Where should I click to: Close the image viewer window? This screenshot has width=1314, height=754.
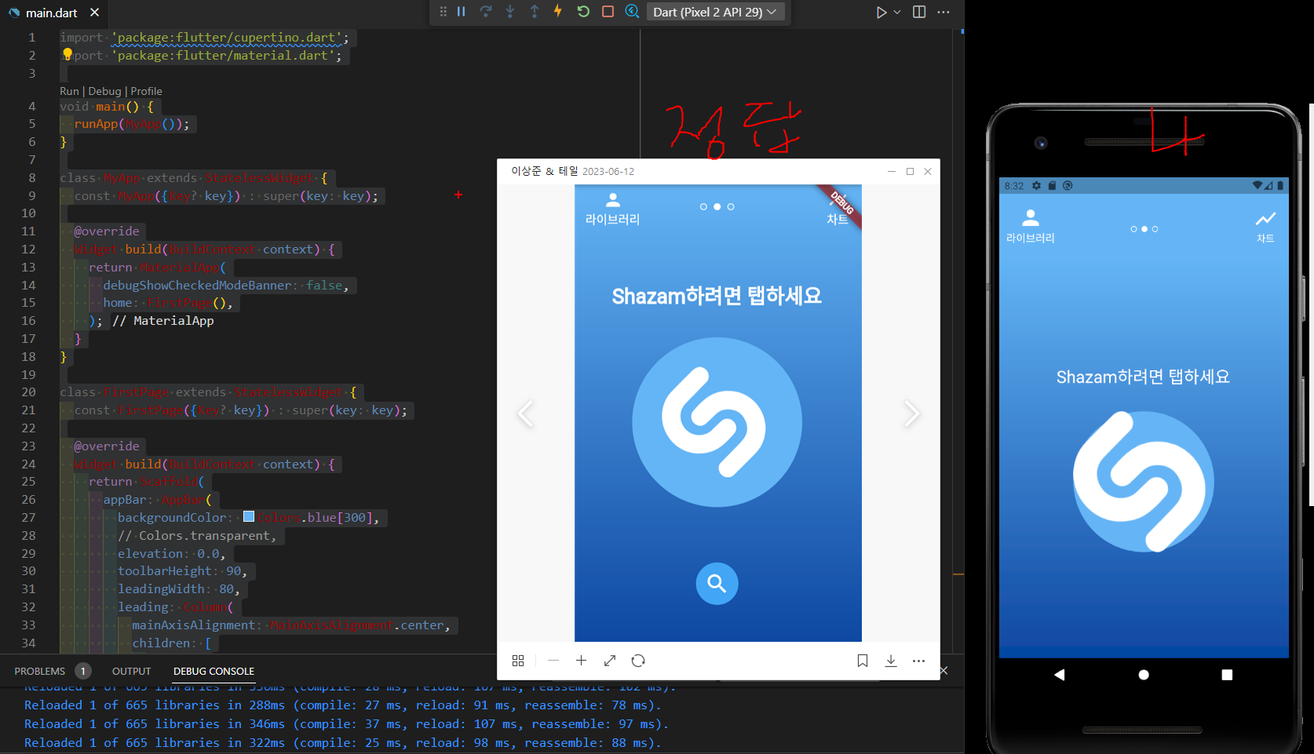click(x=928, y=171)
